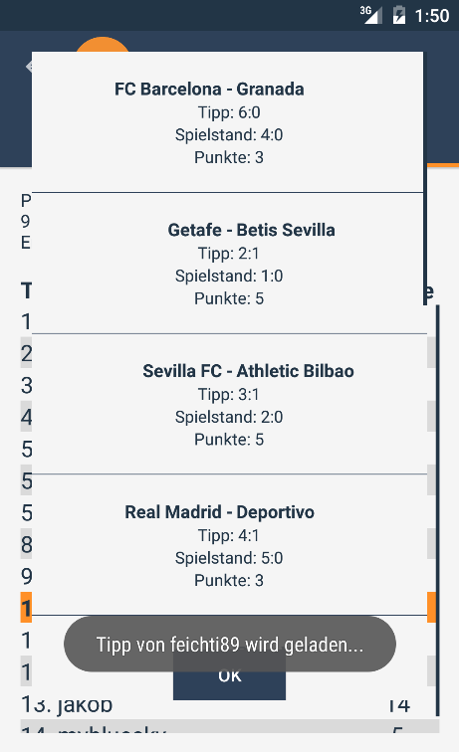Viewport: 459px width, 752px height.
Task: Select the Real Madrid - Deportivo match title
Action: point(219,512)
